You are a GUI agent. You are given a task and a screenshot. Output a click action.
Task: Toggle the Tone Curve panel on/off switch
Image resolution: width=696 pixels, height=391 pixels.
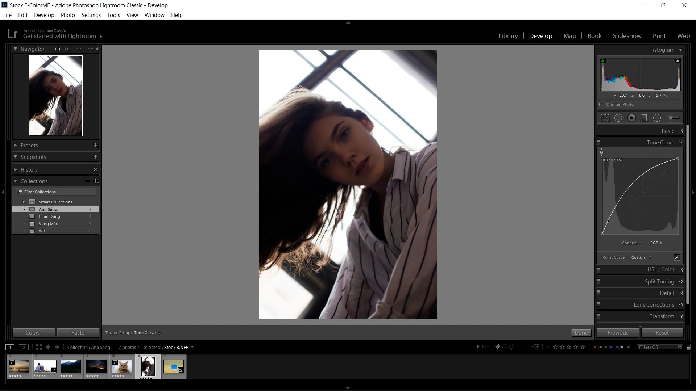point(598,142)
